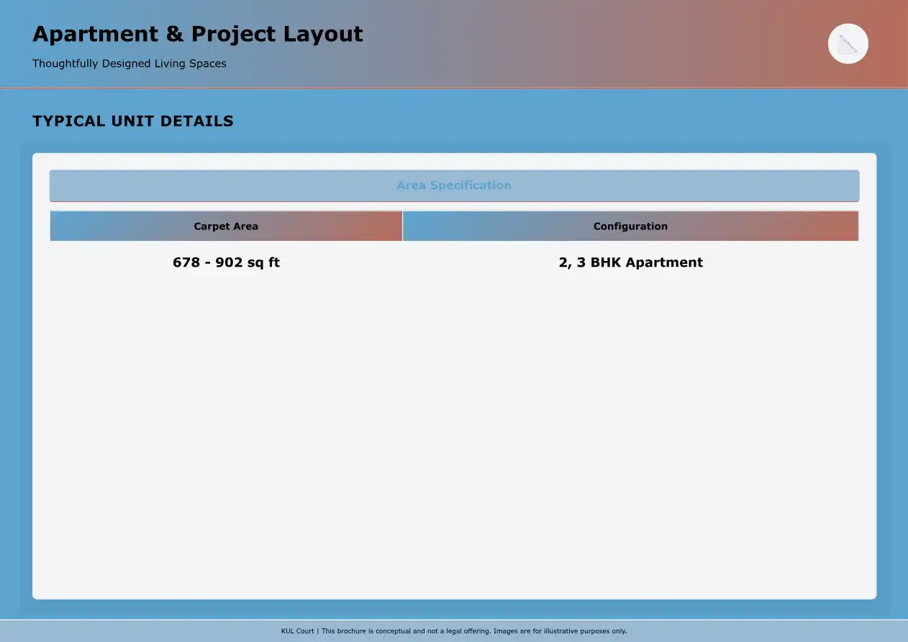The height and width of the screenshot is (642, 908).
Task: Click the 'Area Specification' header bar
Action: (454, 185)
